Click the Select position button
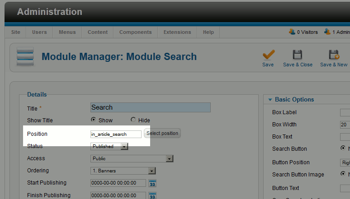 pos(162,133)
